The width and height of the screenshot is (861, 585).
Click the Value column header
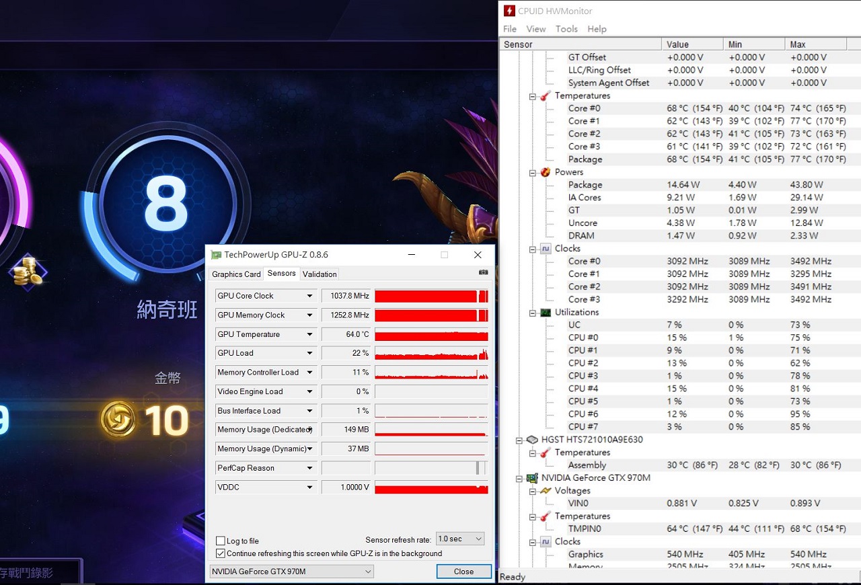tap(692, 44)
